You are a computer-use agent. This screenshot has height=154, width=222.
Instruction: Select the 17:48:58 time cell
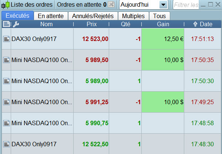pos(203,123)
